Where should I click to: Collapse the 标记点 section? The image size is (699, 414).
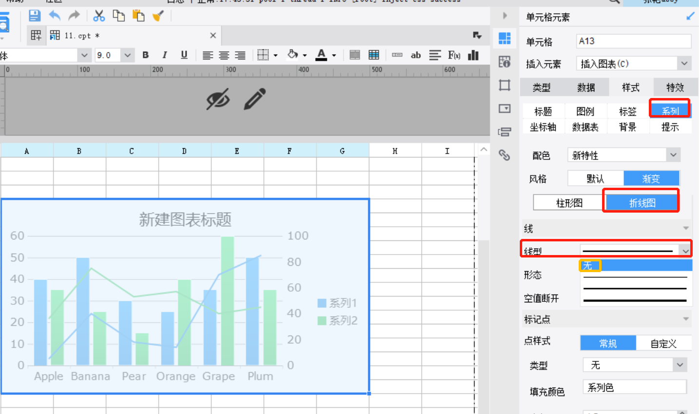pyautogui.click(x=686, y=319)
